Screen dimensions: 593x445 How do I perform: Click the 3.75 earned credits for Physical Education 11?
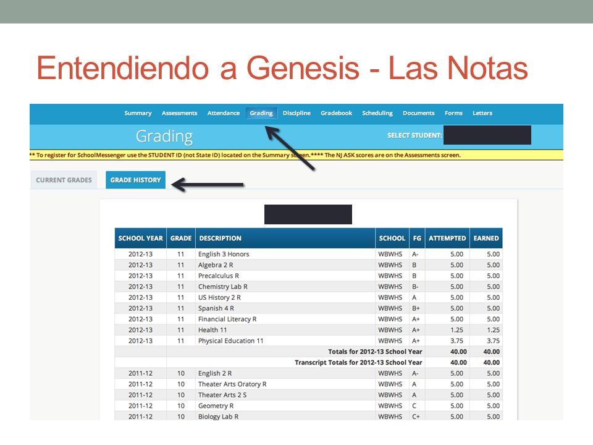pyautogui.click(x=493, y=341)
